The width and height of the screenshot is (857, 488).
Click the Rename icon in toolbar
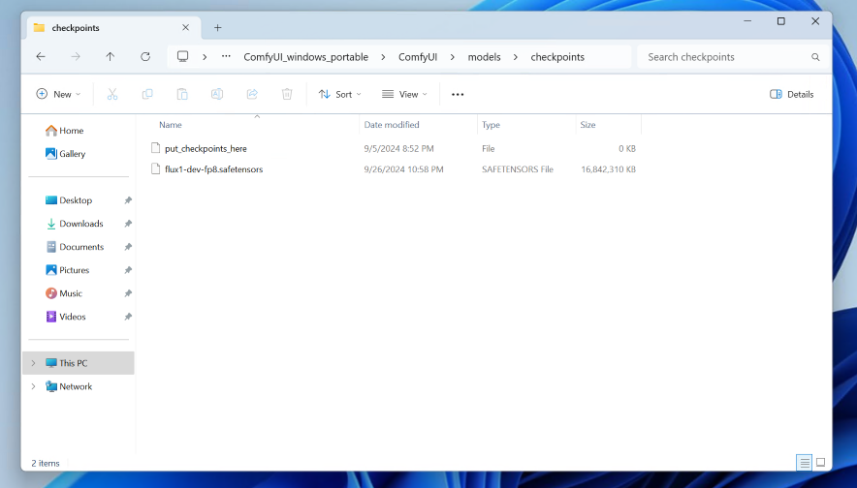[x=217, y=95]
